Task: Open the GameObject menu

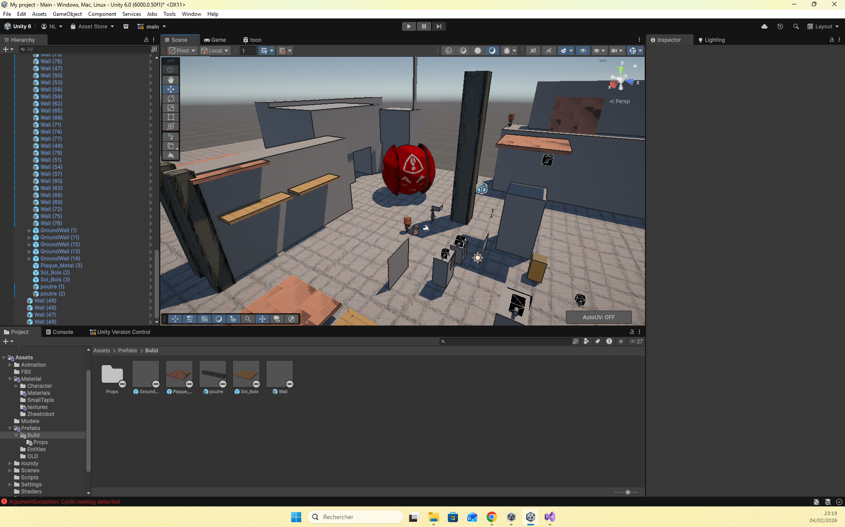Action: tap(67, 14)
